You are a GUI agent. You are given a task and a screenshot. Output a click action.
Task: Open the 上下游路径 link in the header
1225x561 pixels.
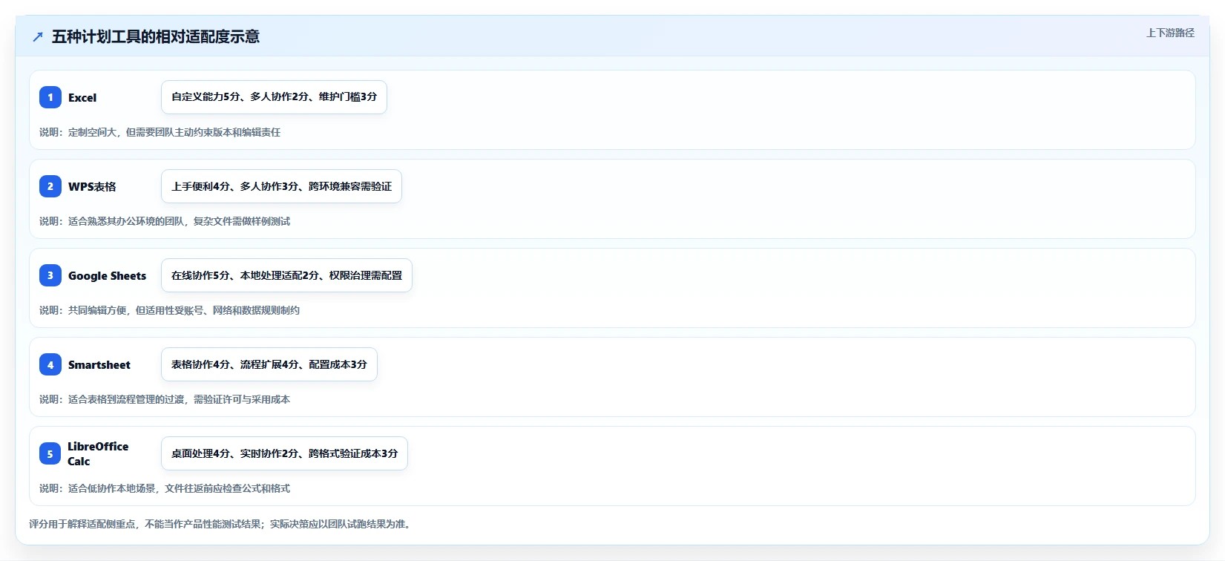coord(1170,33)
